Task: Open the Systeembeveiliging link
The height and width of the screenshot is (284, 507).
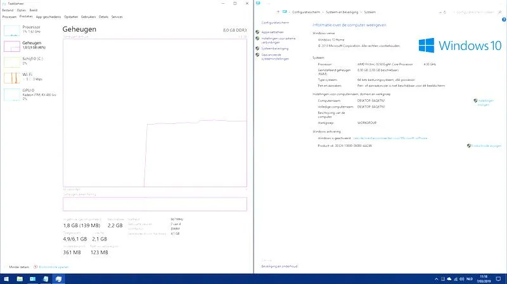Action: click(275, 49)
